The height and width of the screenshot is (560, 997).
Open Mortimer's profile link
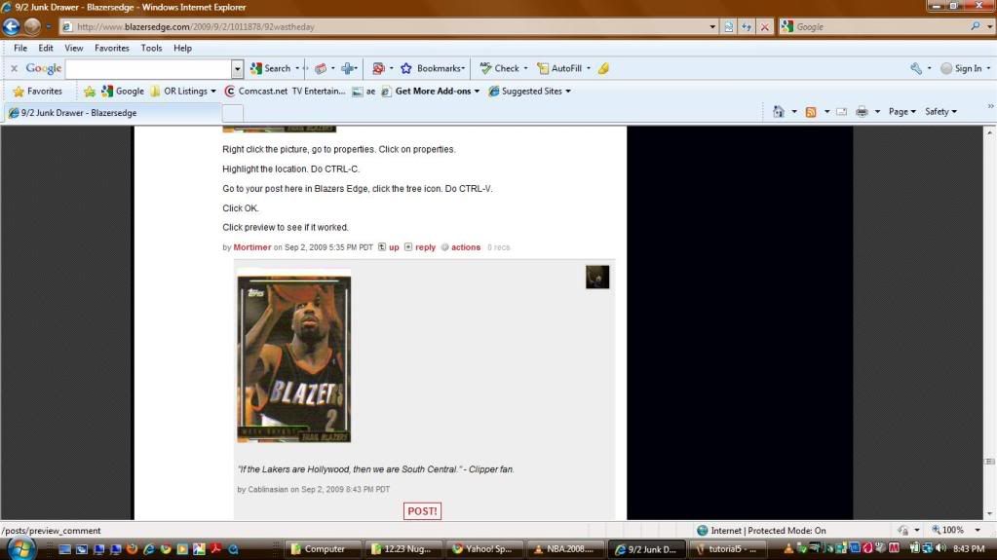[x=251, y=247]
